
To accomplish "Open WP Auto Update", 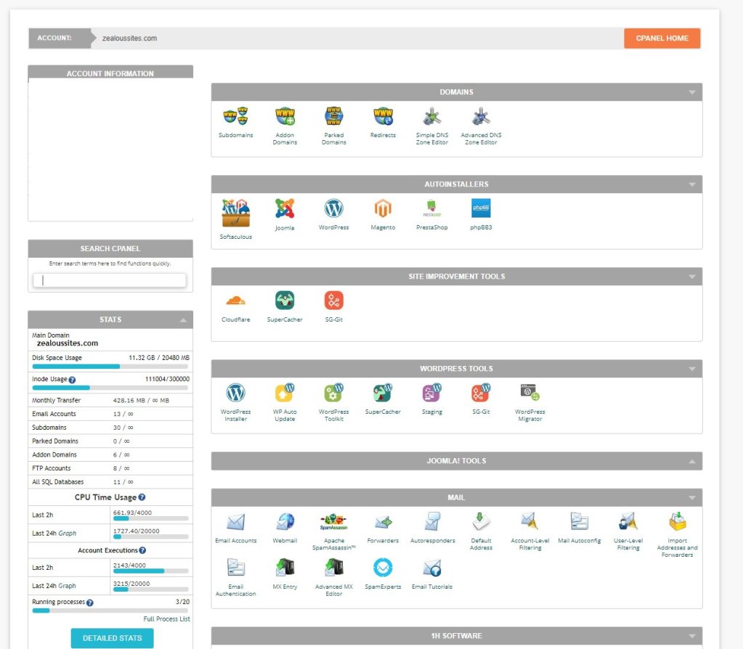I will [x=285, y=393].
